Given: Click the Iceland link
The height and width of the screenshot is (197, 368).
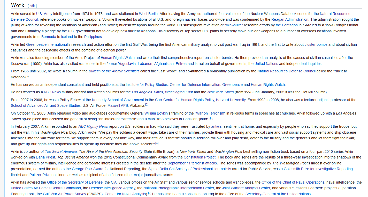Looking at the screenshot, I should click(x=67, y=37).
